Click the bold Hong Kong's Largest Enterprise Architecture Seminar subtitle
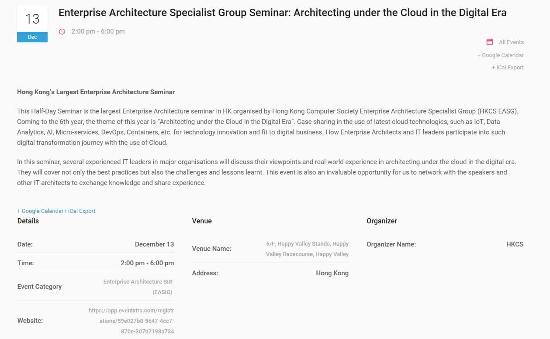 [x=96, y=92]
